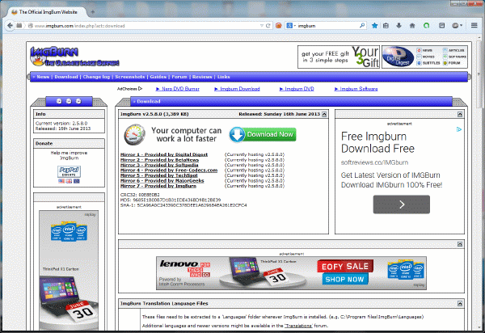Open the Forum page in site menu

(178, 77)
